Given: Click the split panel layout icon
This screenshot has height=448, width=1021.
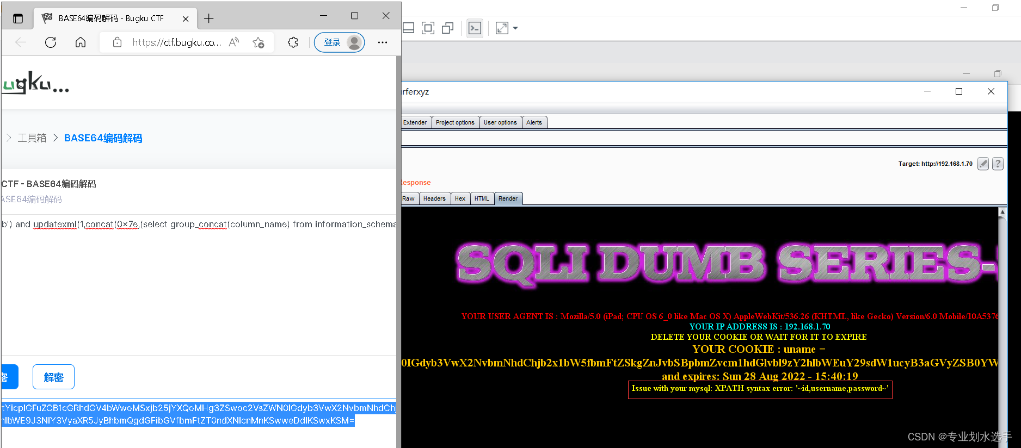Looking at the screenshot, I should (x=409, y=28).
